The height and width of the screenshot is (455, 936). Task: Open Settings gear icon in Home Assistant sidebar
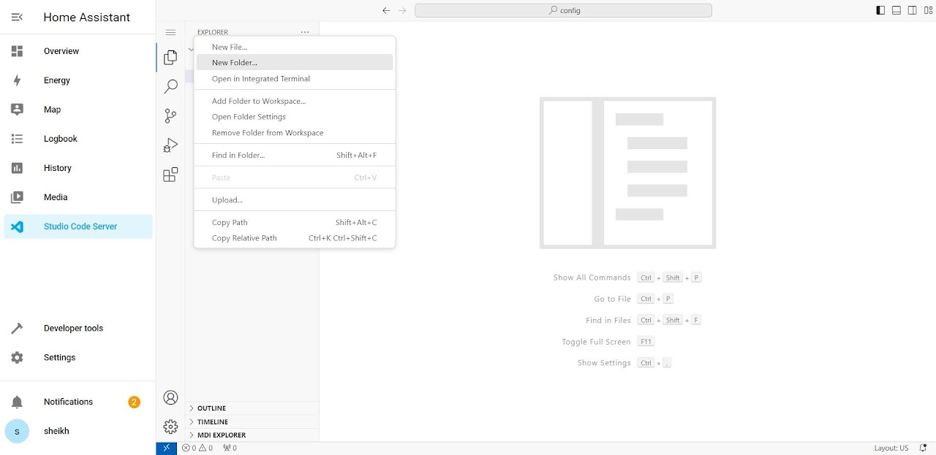pyautogui.click(x=17, y=358)
